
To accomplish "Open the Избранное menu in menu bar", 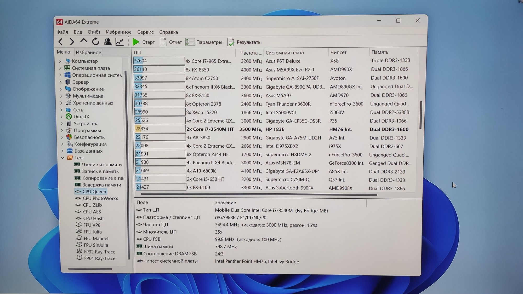I will click(x=119, y=32).
